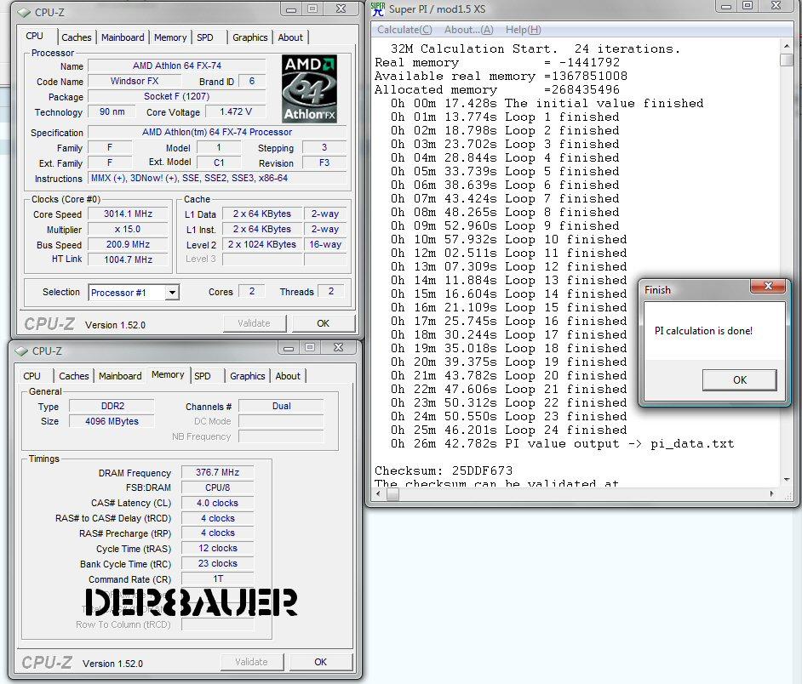
Task: Select Graphics tab in bottom CPU-Z window
Action: coord(248,376)
